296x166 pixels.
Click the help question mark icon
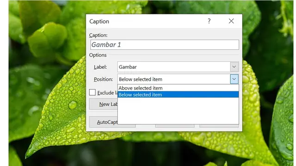(x=209, y=21)
